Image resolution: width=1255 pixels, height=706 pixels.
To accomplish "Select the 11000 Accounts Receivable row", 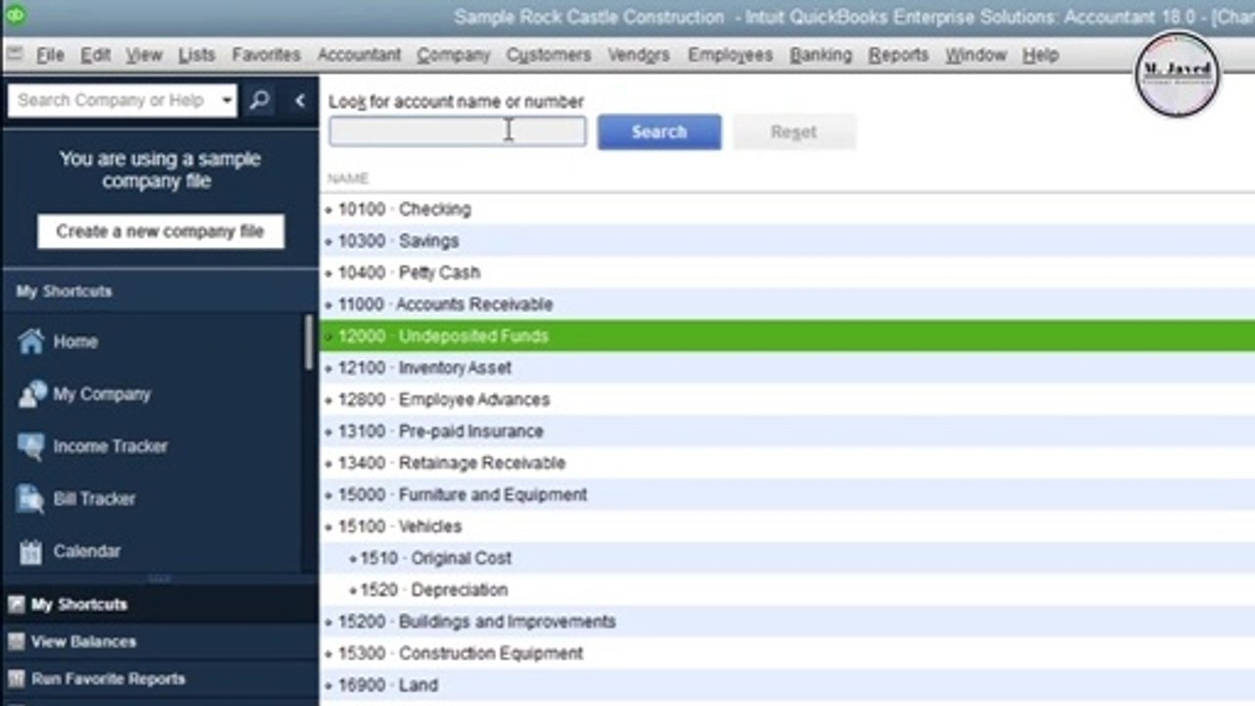I will [786, 304].
